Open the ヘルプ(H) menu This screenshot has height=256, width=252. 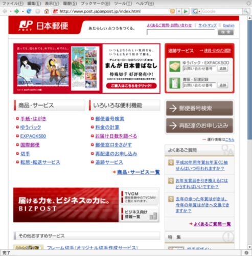(145, 4)
